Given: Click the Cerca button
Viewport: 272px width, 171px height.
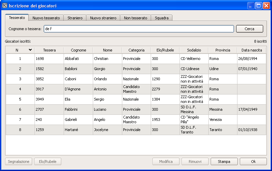Looking at the screenshot, I should pos(249,29).
